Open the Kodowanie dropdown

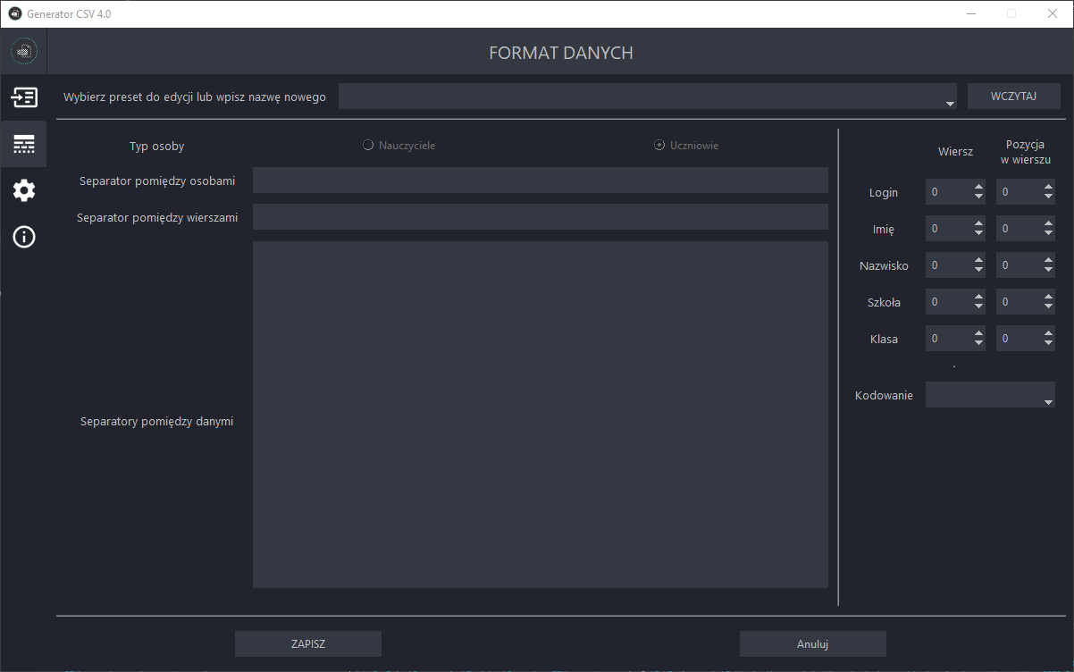click(x=1048, y=402)
